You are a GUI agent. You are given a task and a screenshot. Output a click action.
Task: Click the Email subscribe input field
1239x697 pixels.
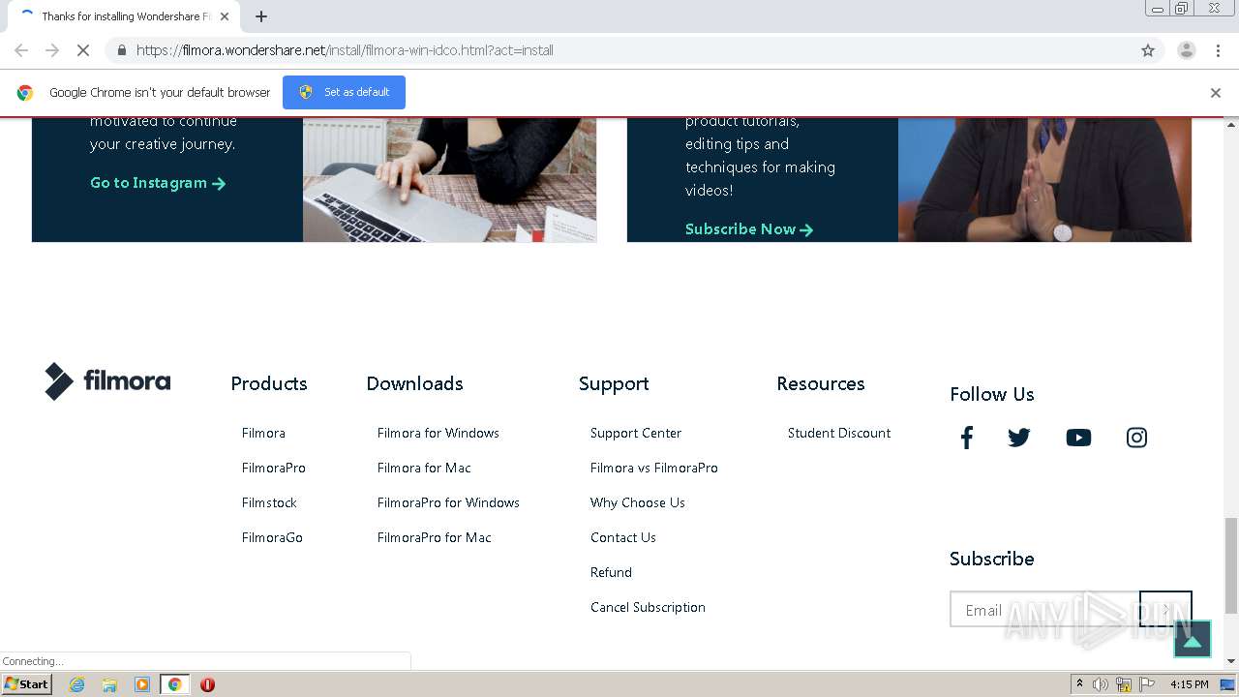click(1044, 609)
